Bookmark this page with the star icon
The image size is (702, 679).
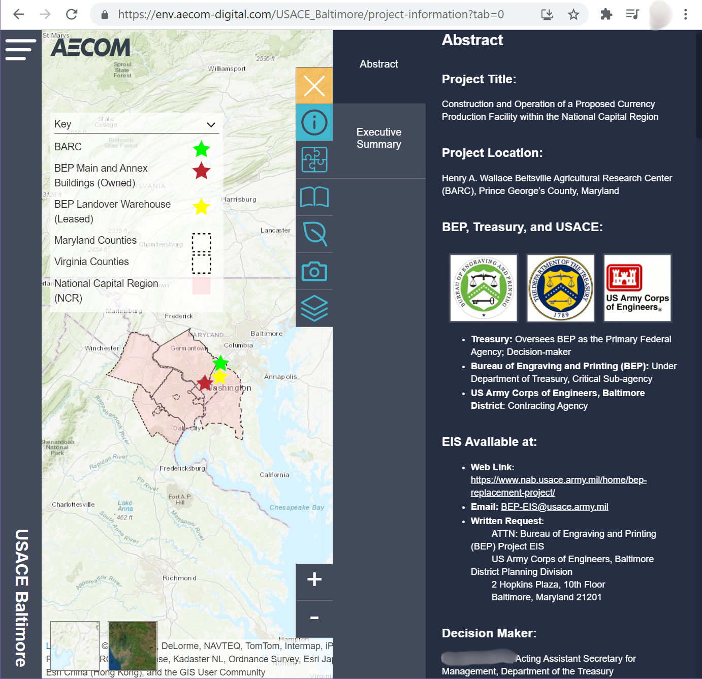click(573, 15)
